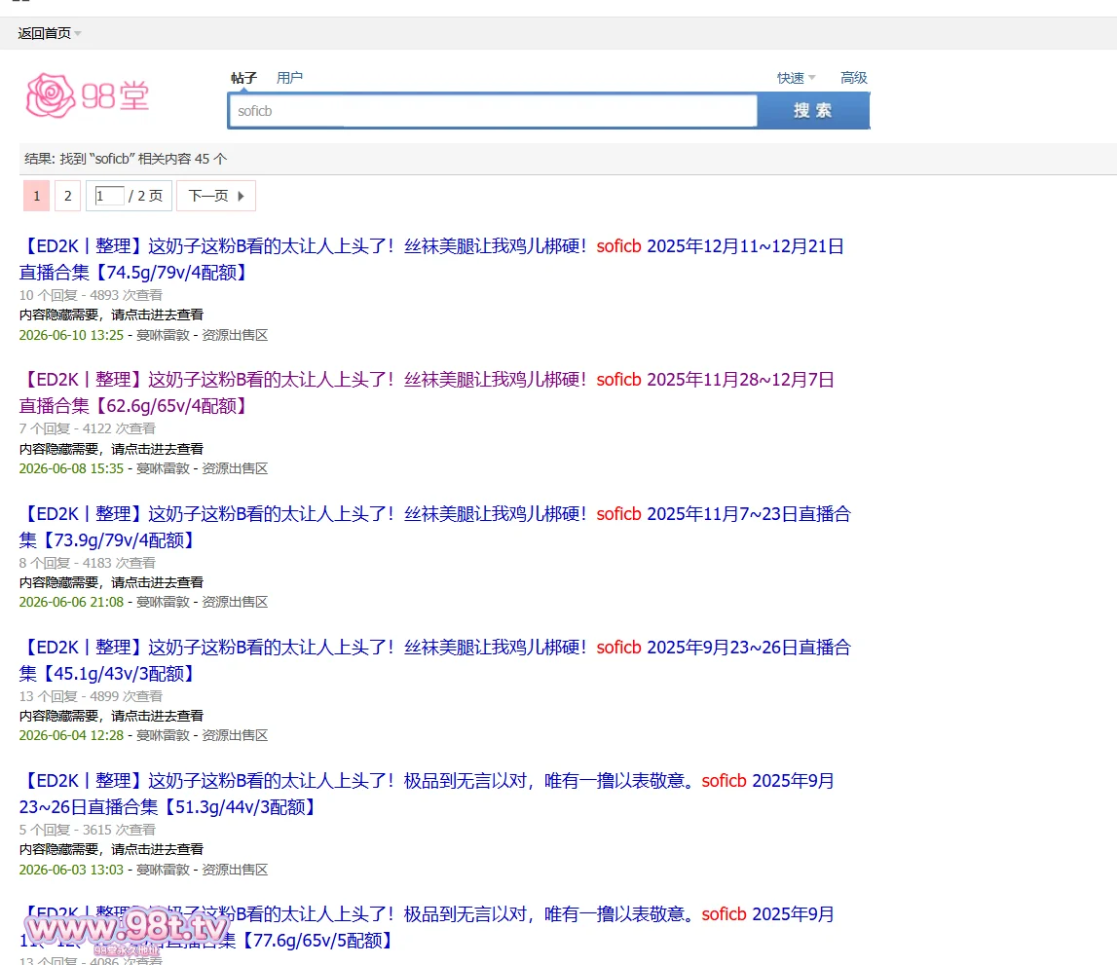The image size is (1117, 965).
Task: Click the result summary '相关内容 45 个'
Action: [182, 159]
